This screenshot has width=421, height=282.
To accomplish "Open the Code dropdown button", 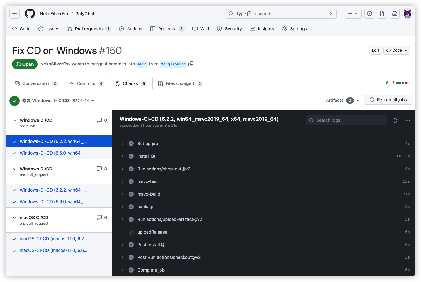I will tap(397, 50).
